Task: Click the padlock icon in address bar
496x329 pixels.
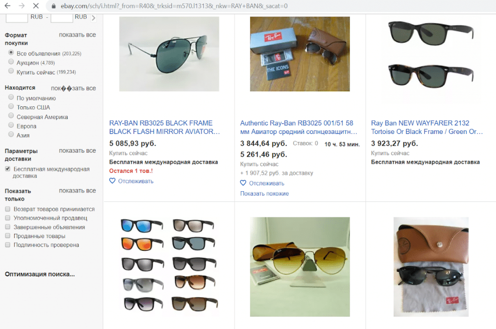Action: (x=53, y=6)
